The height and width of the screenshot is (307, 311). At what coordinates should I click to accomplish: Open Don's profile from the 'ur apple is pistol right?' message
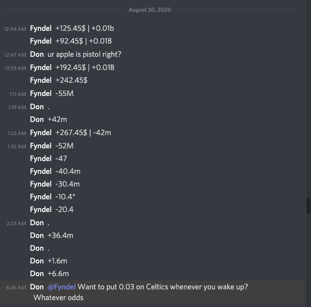[37, 54]
